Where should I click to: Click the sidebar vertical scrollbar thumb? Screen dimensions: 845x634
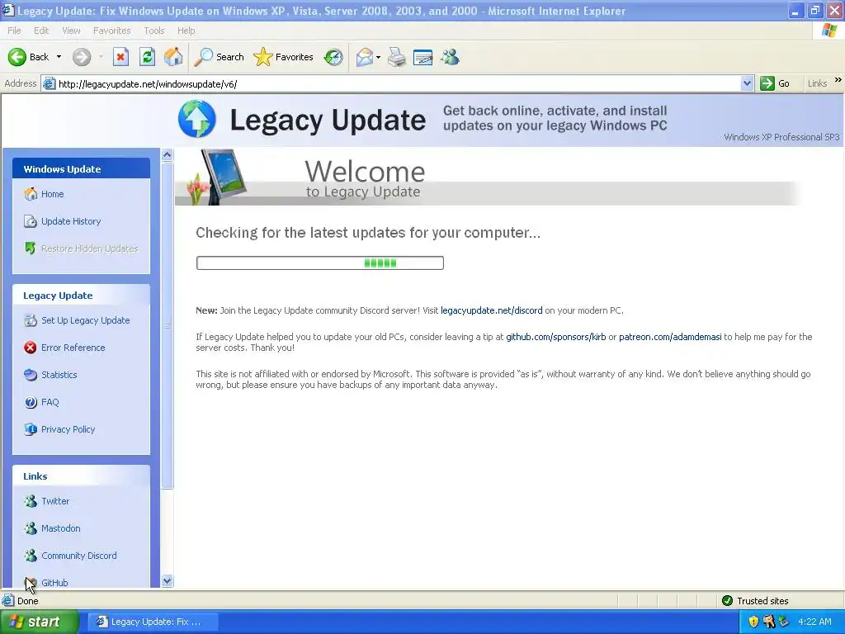point(167,325)
